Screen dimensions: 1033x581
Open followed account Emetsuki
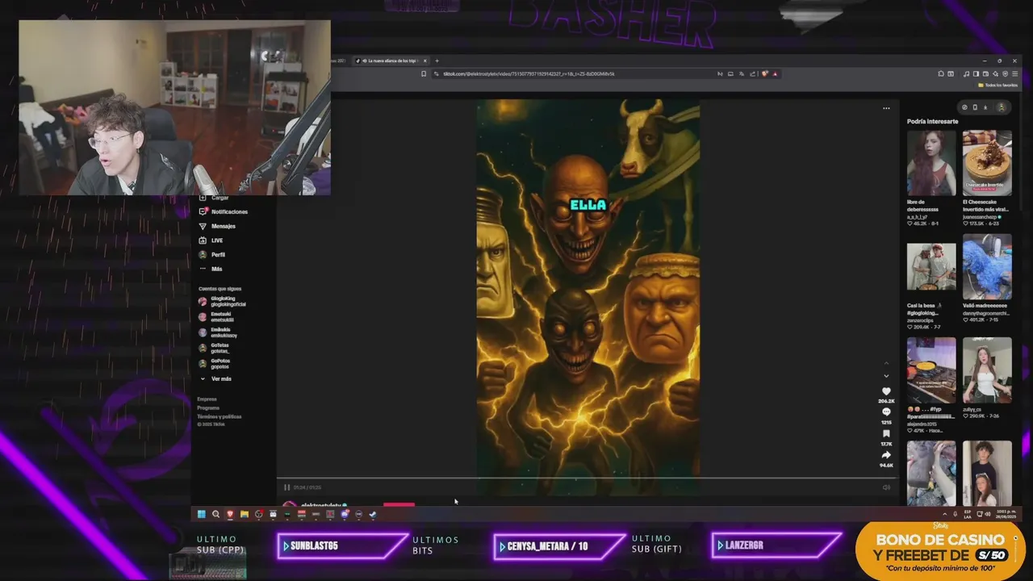pos(215,316)
